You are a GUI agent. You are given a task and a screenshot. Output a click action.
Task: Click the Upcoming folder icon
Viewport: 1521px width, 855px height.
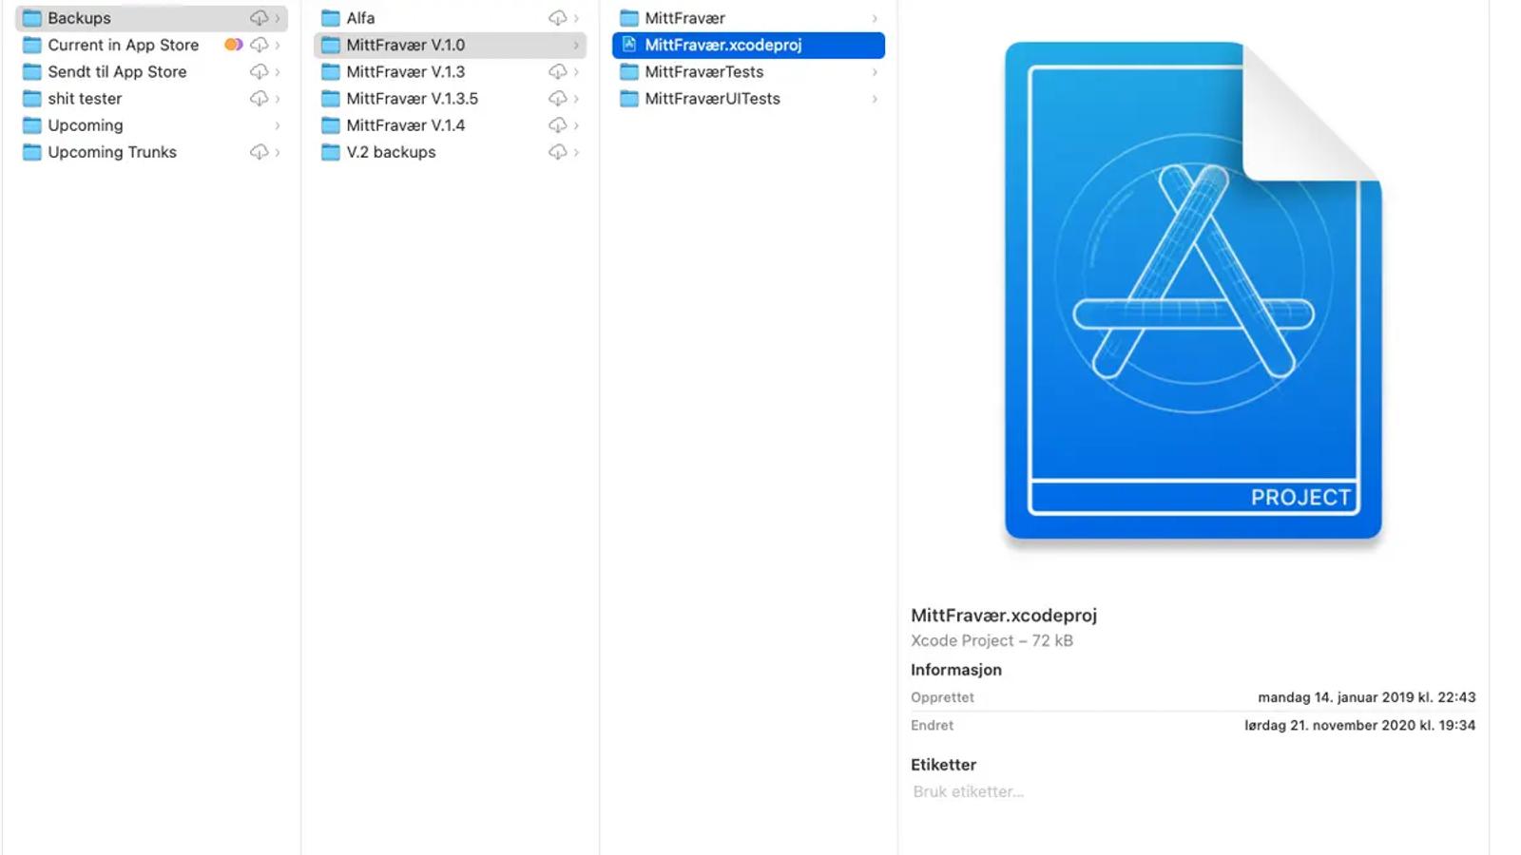coord(32,125)
